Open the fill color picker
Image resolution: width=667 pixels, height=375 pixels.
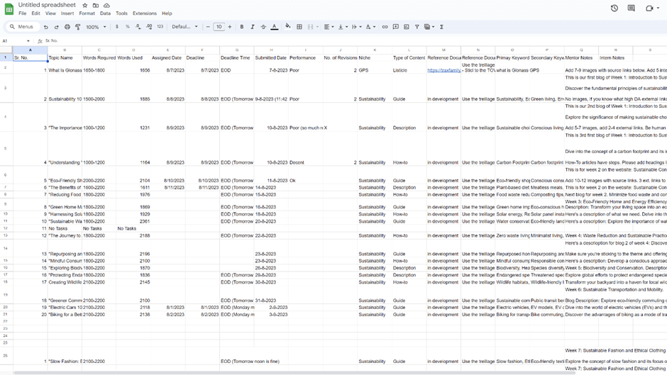click(288, 26)
